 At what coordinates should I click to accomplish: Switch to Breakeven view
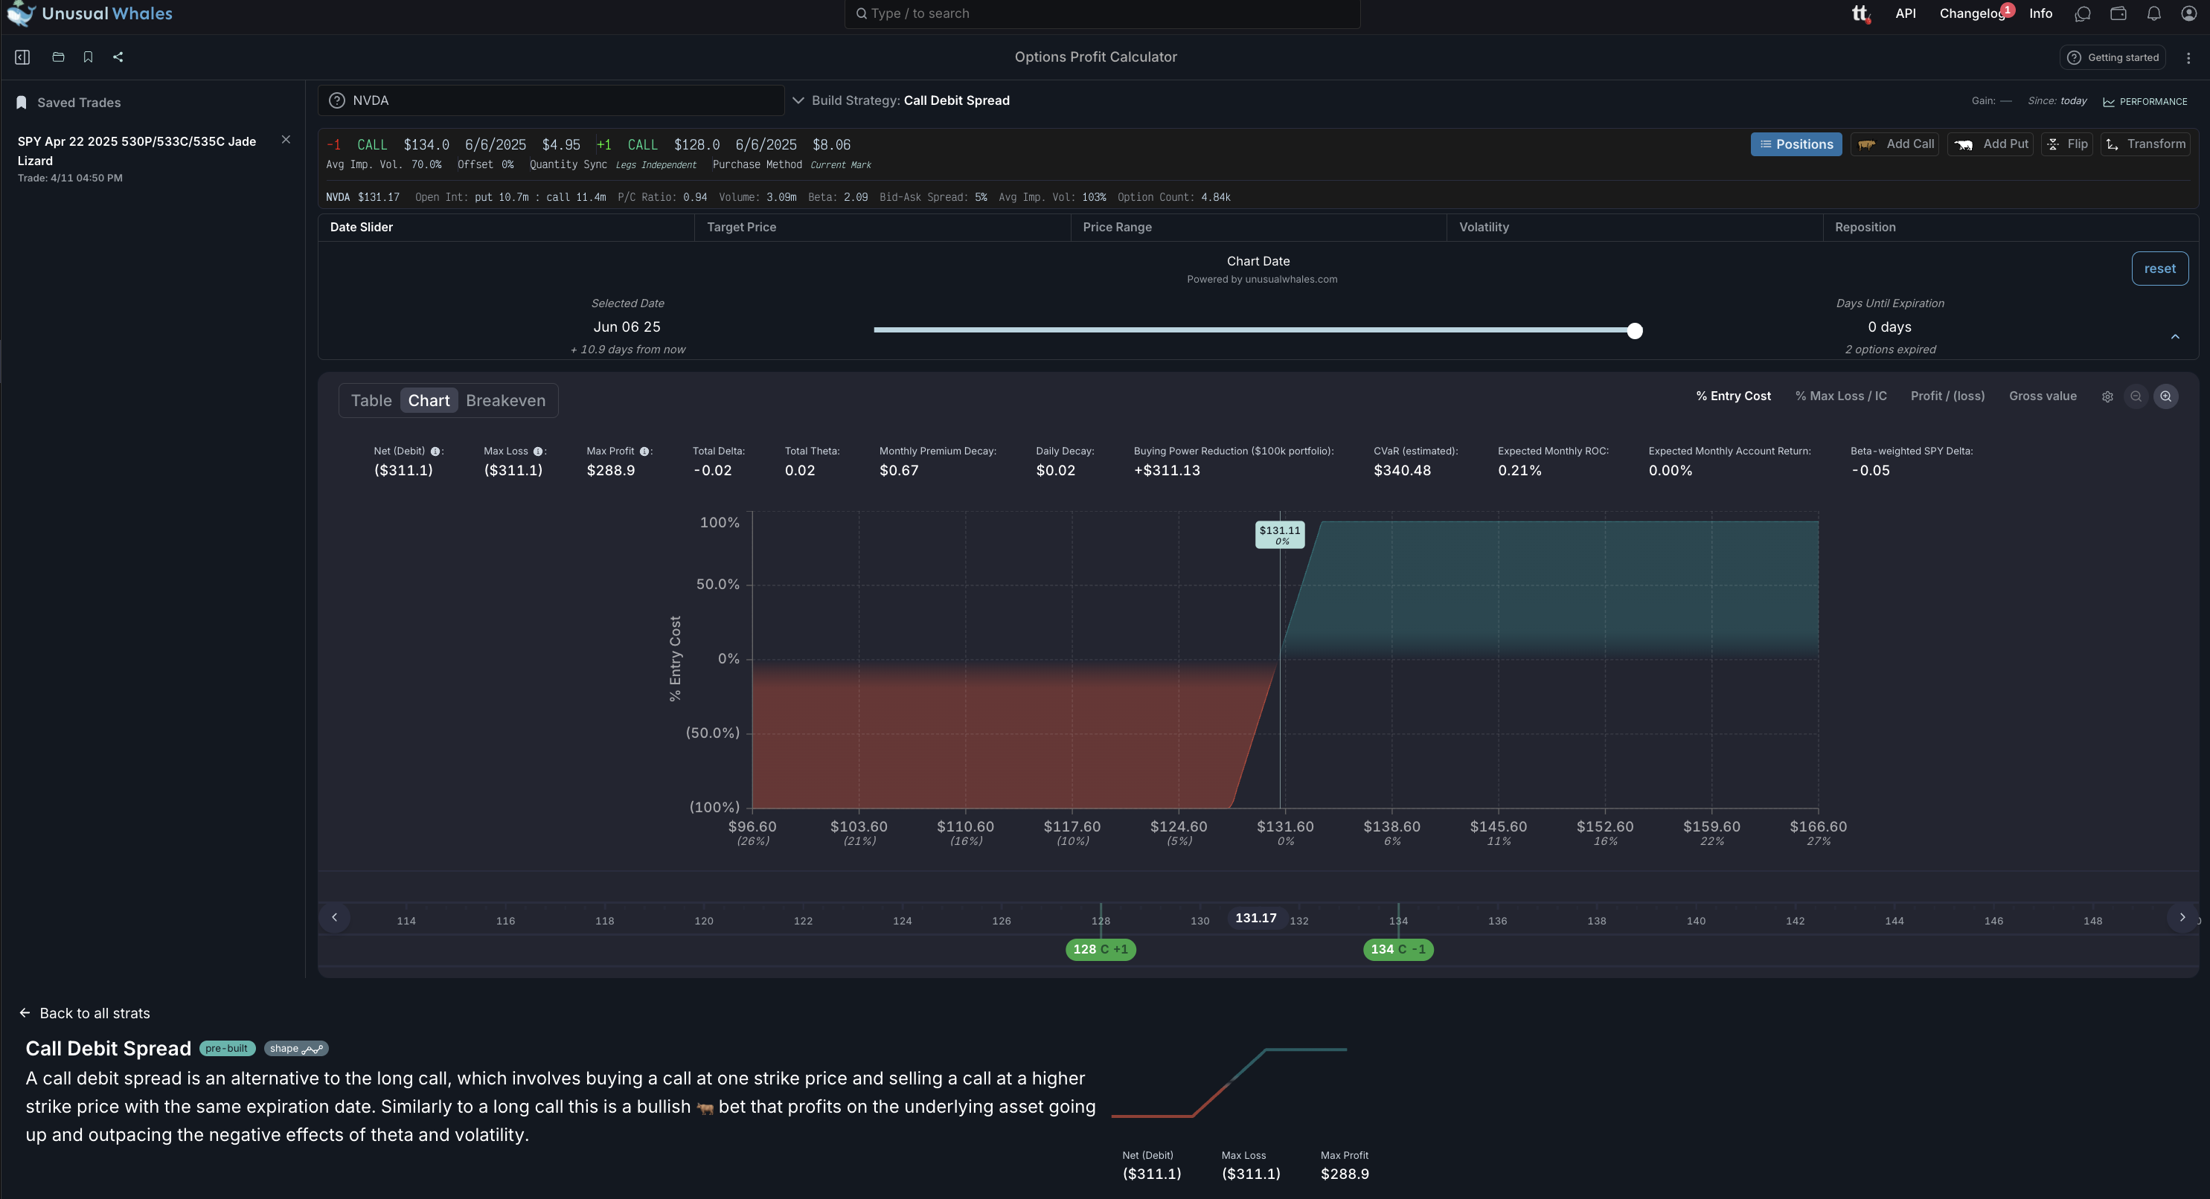click(505, 402)
